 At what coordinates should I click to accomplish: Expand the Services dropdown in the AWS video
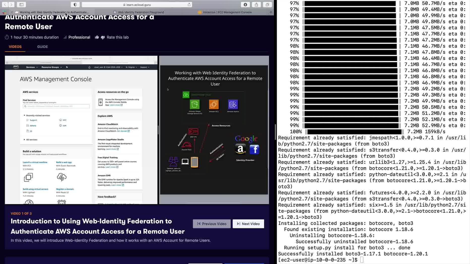tap(32, 67)
